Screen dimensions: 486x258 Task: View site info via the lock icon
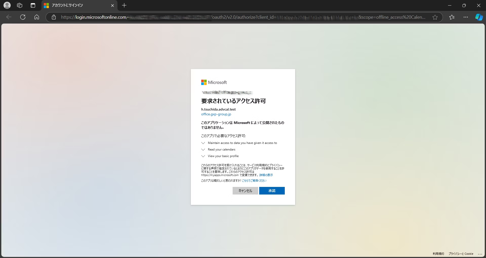[54, 17]
